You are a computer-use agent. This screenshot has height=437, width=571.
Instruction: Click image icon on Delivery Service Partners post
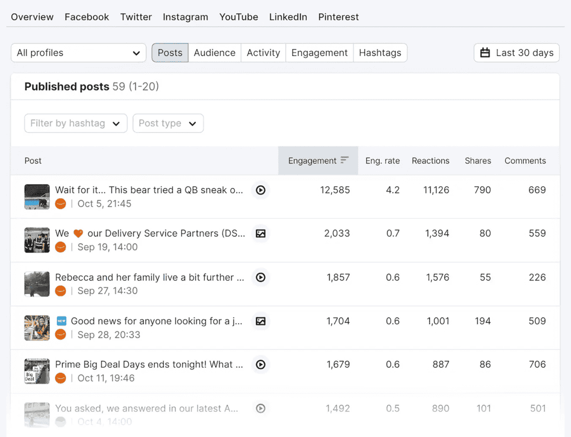[x=260, y=234]
